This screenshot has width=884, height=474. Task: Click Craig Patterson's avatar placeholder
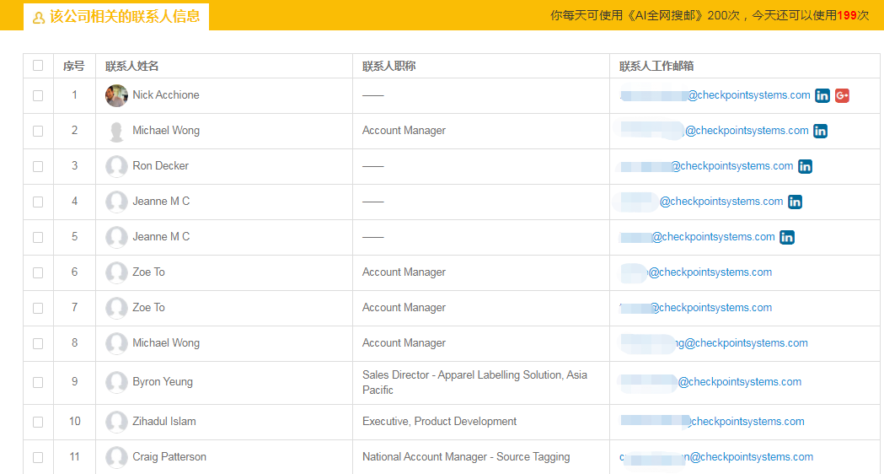[x=116, y=457]
